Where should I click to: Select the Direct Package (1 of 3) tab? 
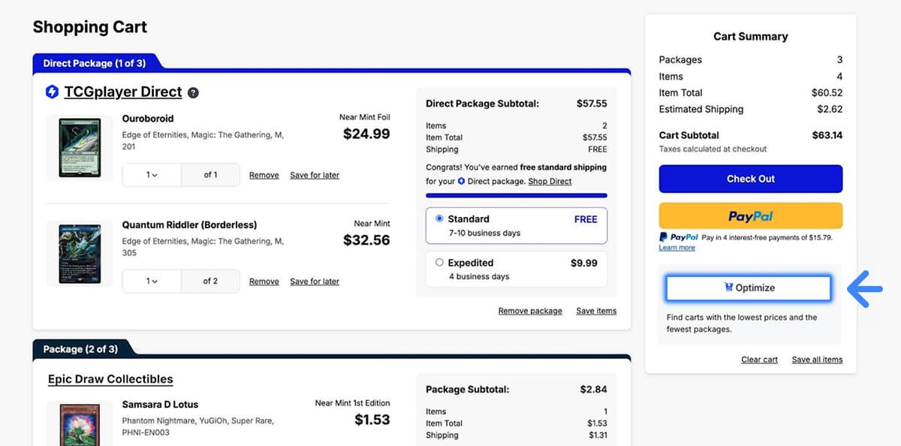(x=95, y=63)
